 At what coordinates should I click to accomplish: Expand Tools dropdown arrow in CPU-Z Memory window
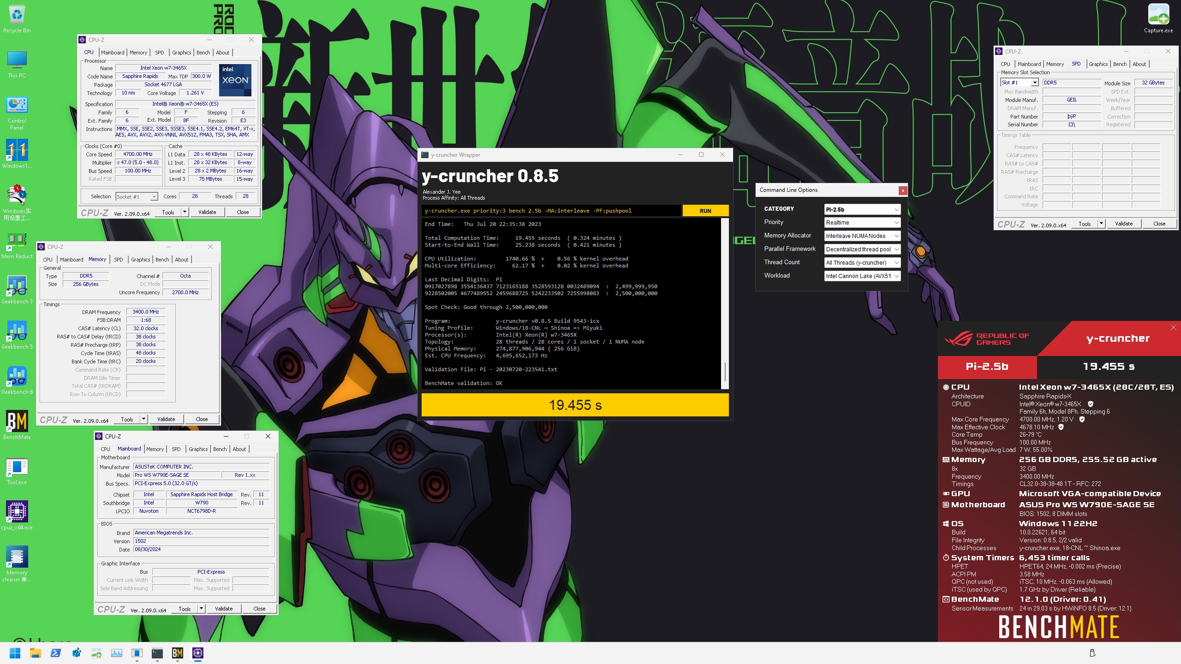click(143, 419)
